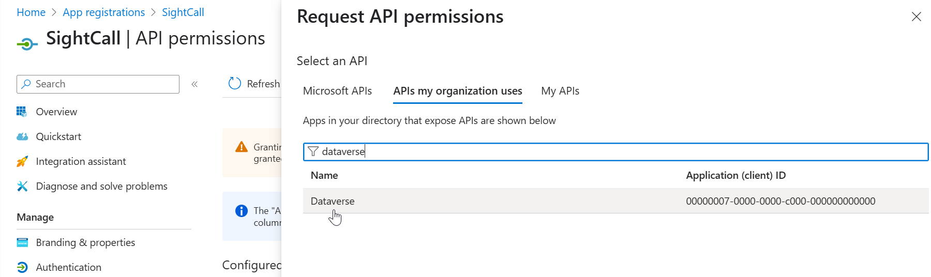Open Quickstart in the sidebar
Screen dimensions: 931x277
coord(58,136)
